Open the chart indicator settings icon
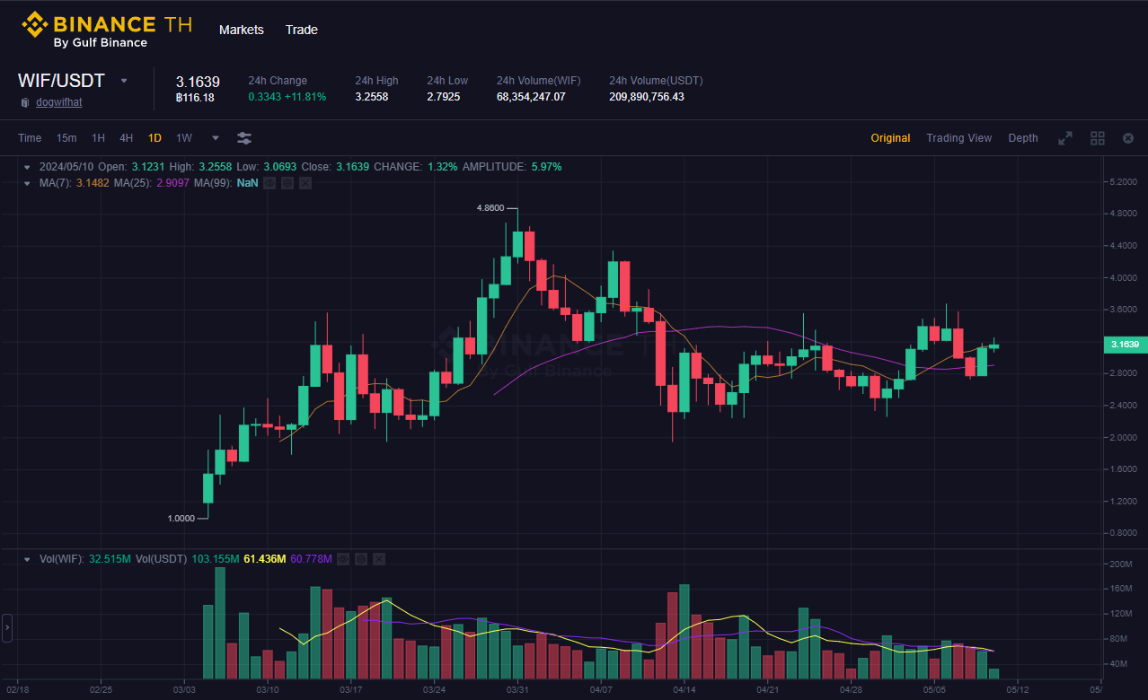 coord(244,138)
